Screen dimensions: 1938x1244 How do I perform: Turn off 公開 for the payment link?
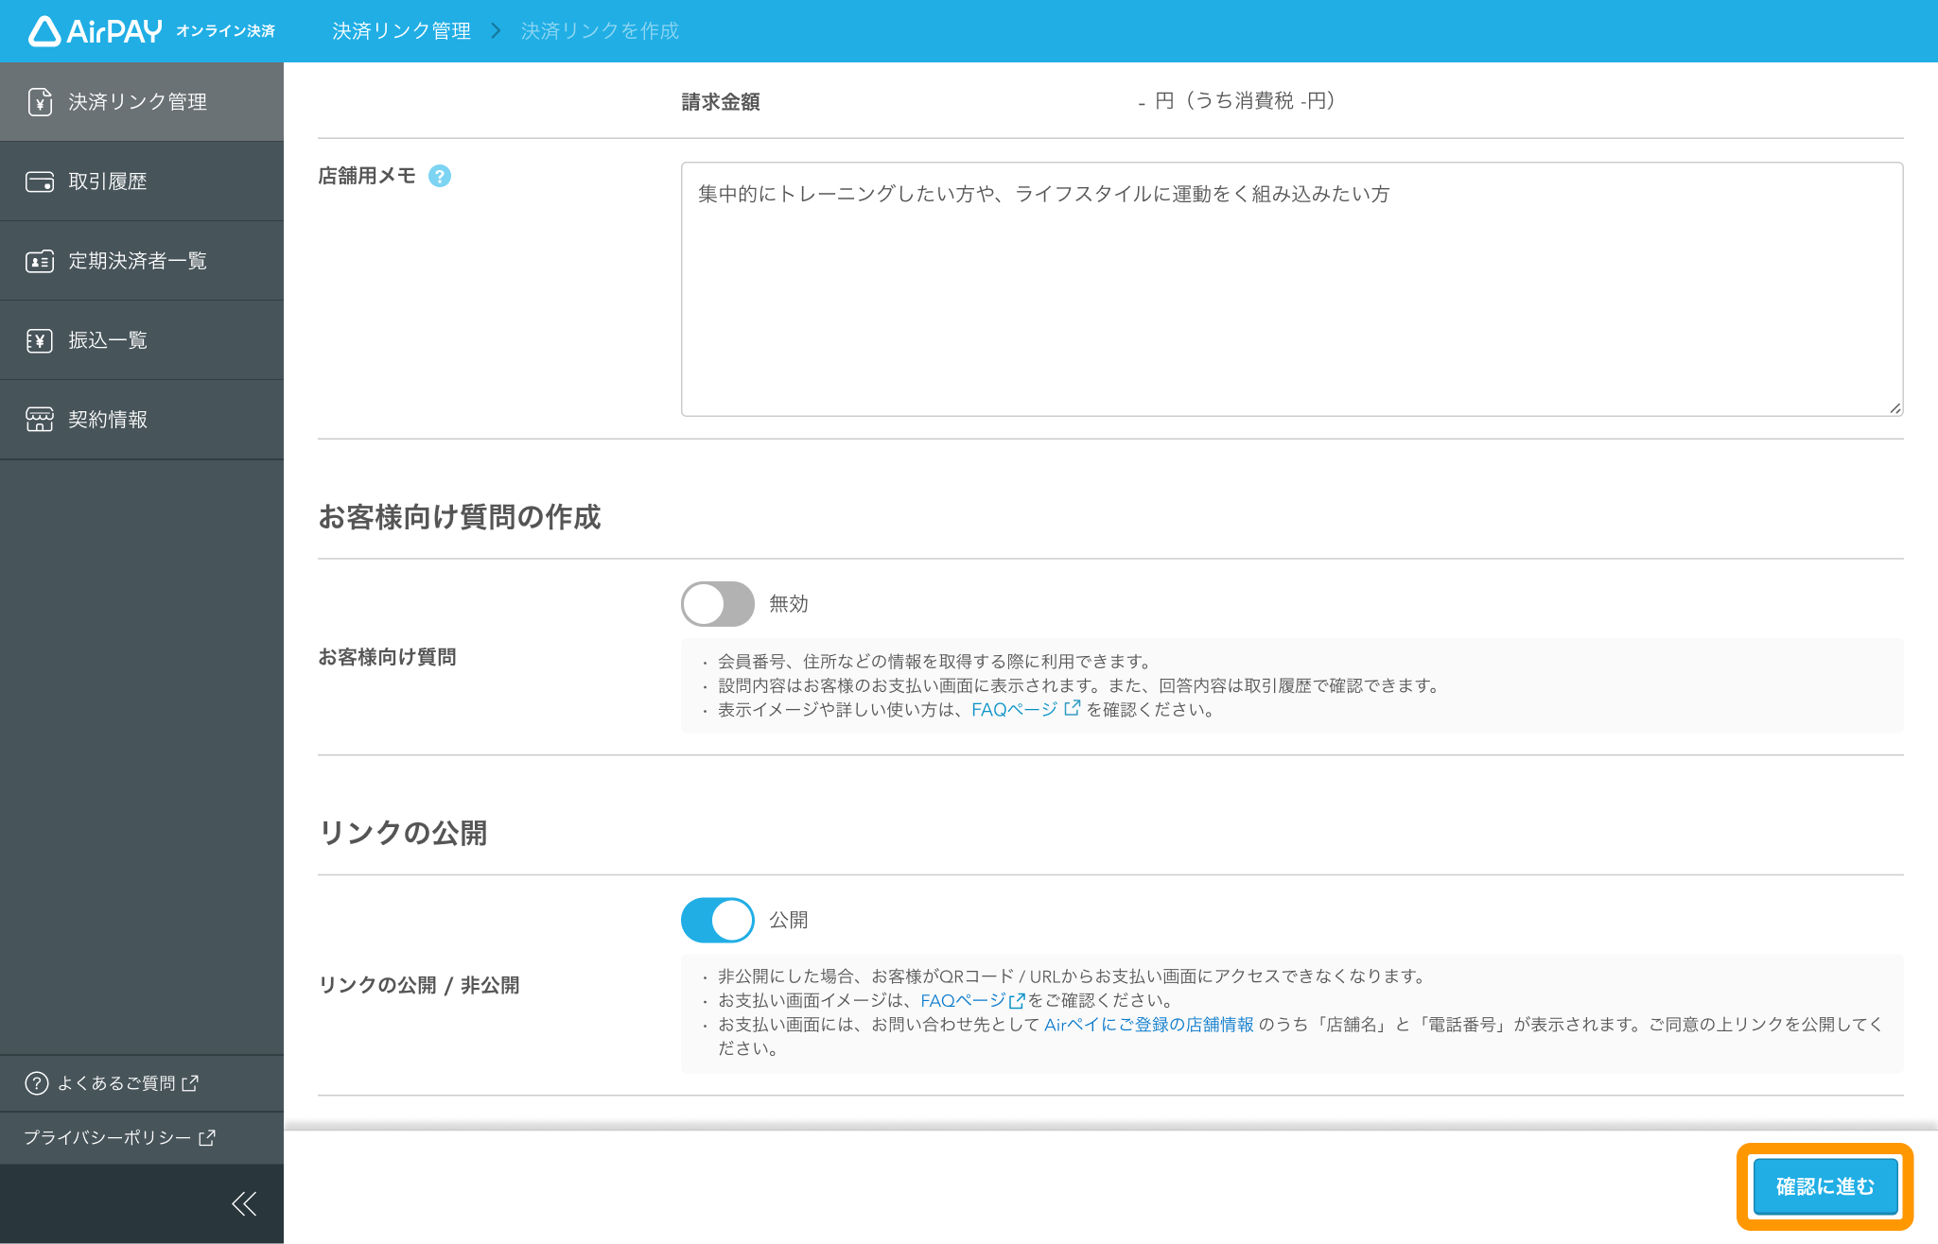click(x=717, y=919)
